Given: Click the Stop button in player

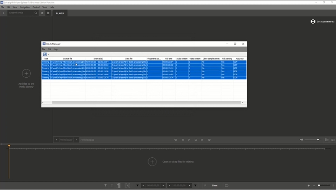Looking at the screenshot, I should click(x=196, y=140).
